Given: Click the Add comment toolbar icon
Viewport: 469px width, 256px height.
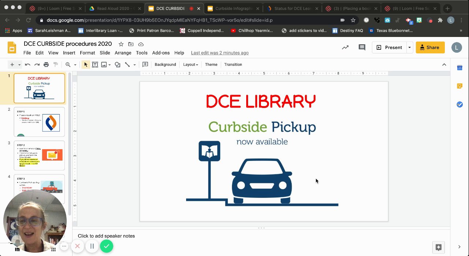Looking at the screenshot, I should (x=145, y=65).
